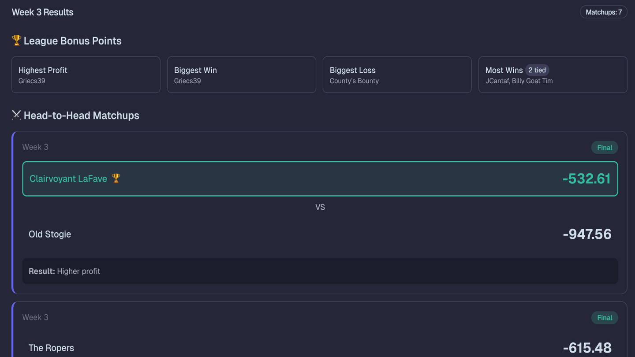Click Billy Goat Tim under Most Wins
The image size is (635, 357).
pos(535,81)
